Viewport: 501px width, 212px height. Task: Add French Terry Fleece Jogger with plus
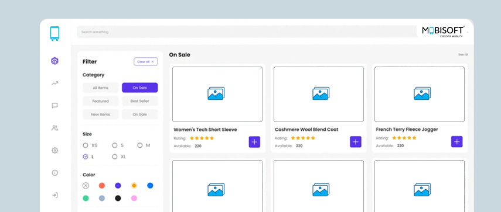456,142
